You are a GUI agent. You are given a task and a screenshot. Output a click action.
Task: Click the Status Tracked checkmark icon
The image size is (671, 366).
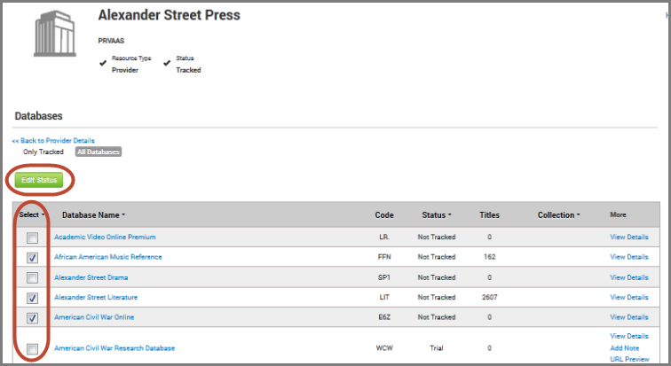coord(167,63)
